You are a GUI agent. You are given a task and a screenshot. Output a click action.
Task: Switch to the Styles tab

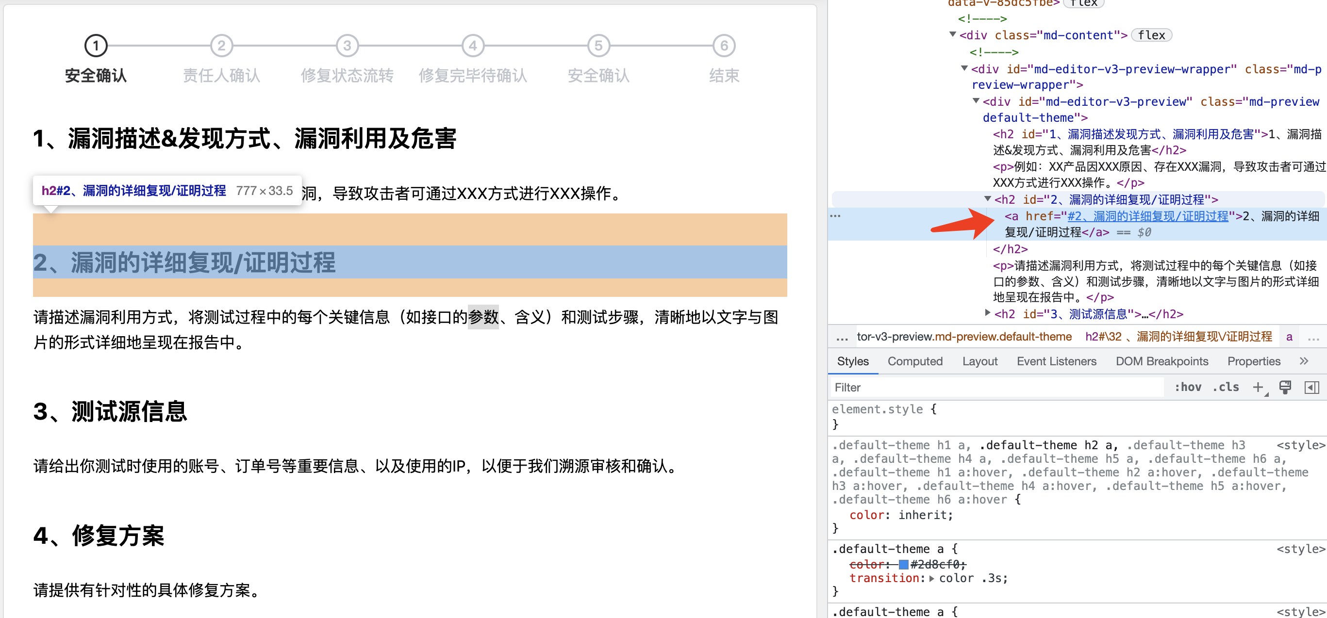point(853,361)
